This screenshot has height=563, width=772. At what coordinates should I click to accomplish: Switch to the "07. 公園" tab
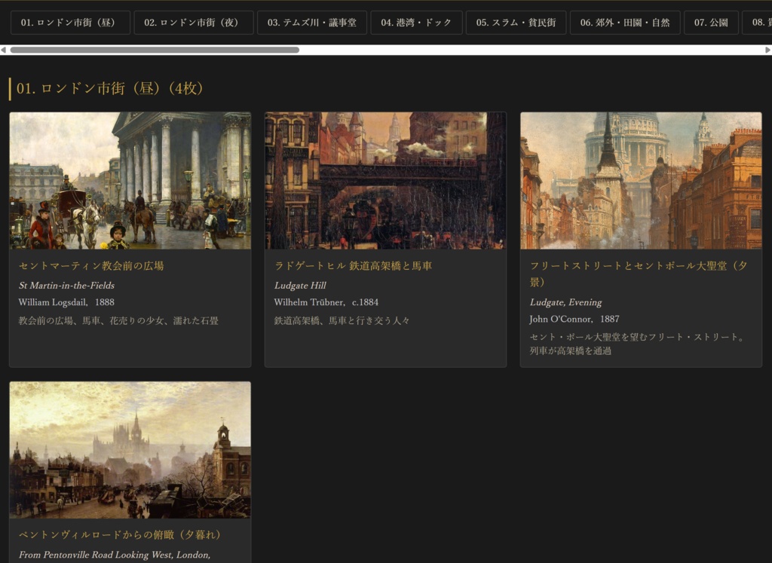click(x=709, y=23)
